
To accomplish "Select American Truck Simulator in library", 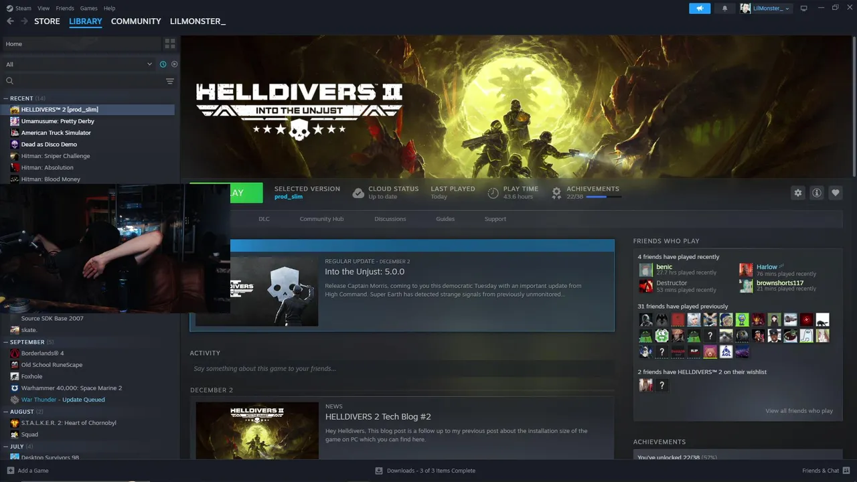I will (x=56, y=133).
